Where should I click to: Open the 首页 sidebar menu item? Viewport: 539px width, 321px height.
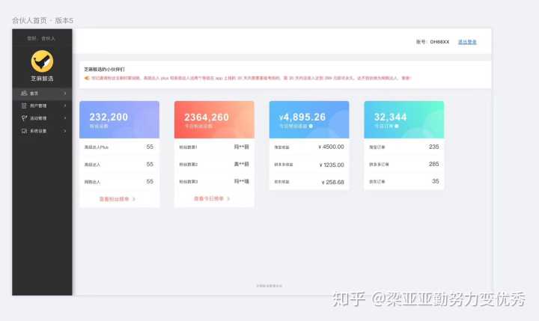pyautogui.click(x=42, y=93)
